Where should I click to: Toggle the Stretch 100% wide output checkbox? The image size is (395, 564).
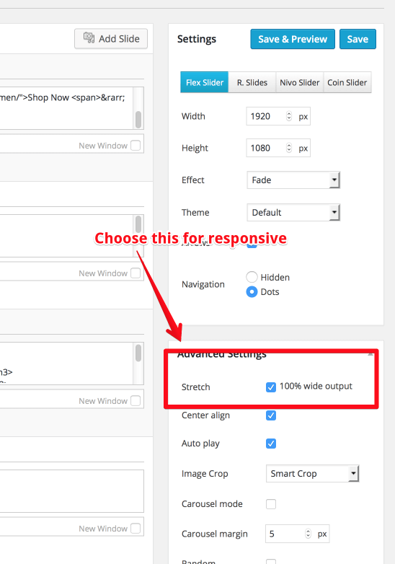[x=271, y=387]
